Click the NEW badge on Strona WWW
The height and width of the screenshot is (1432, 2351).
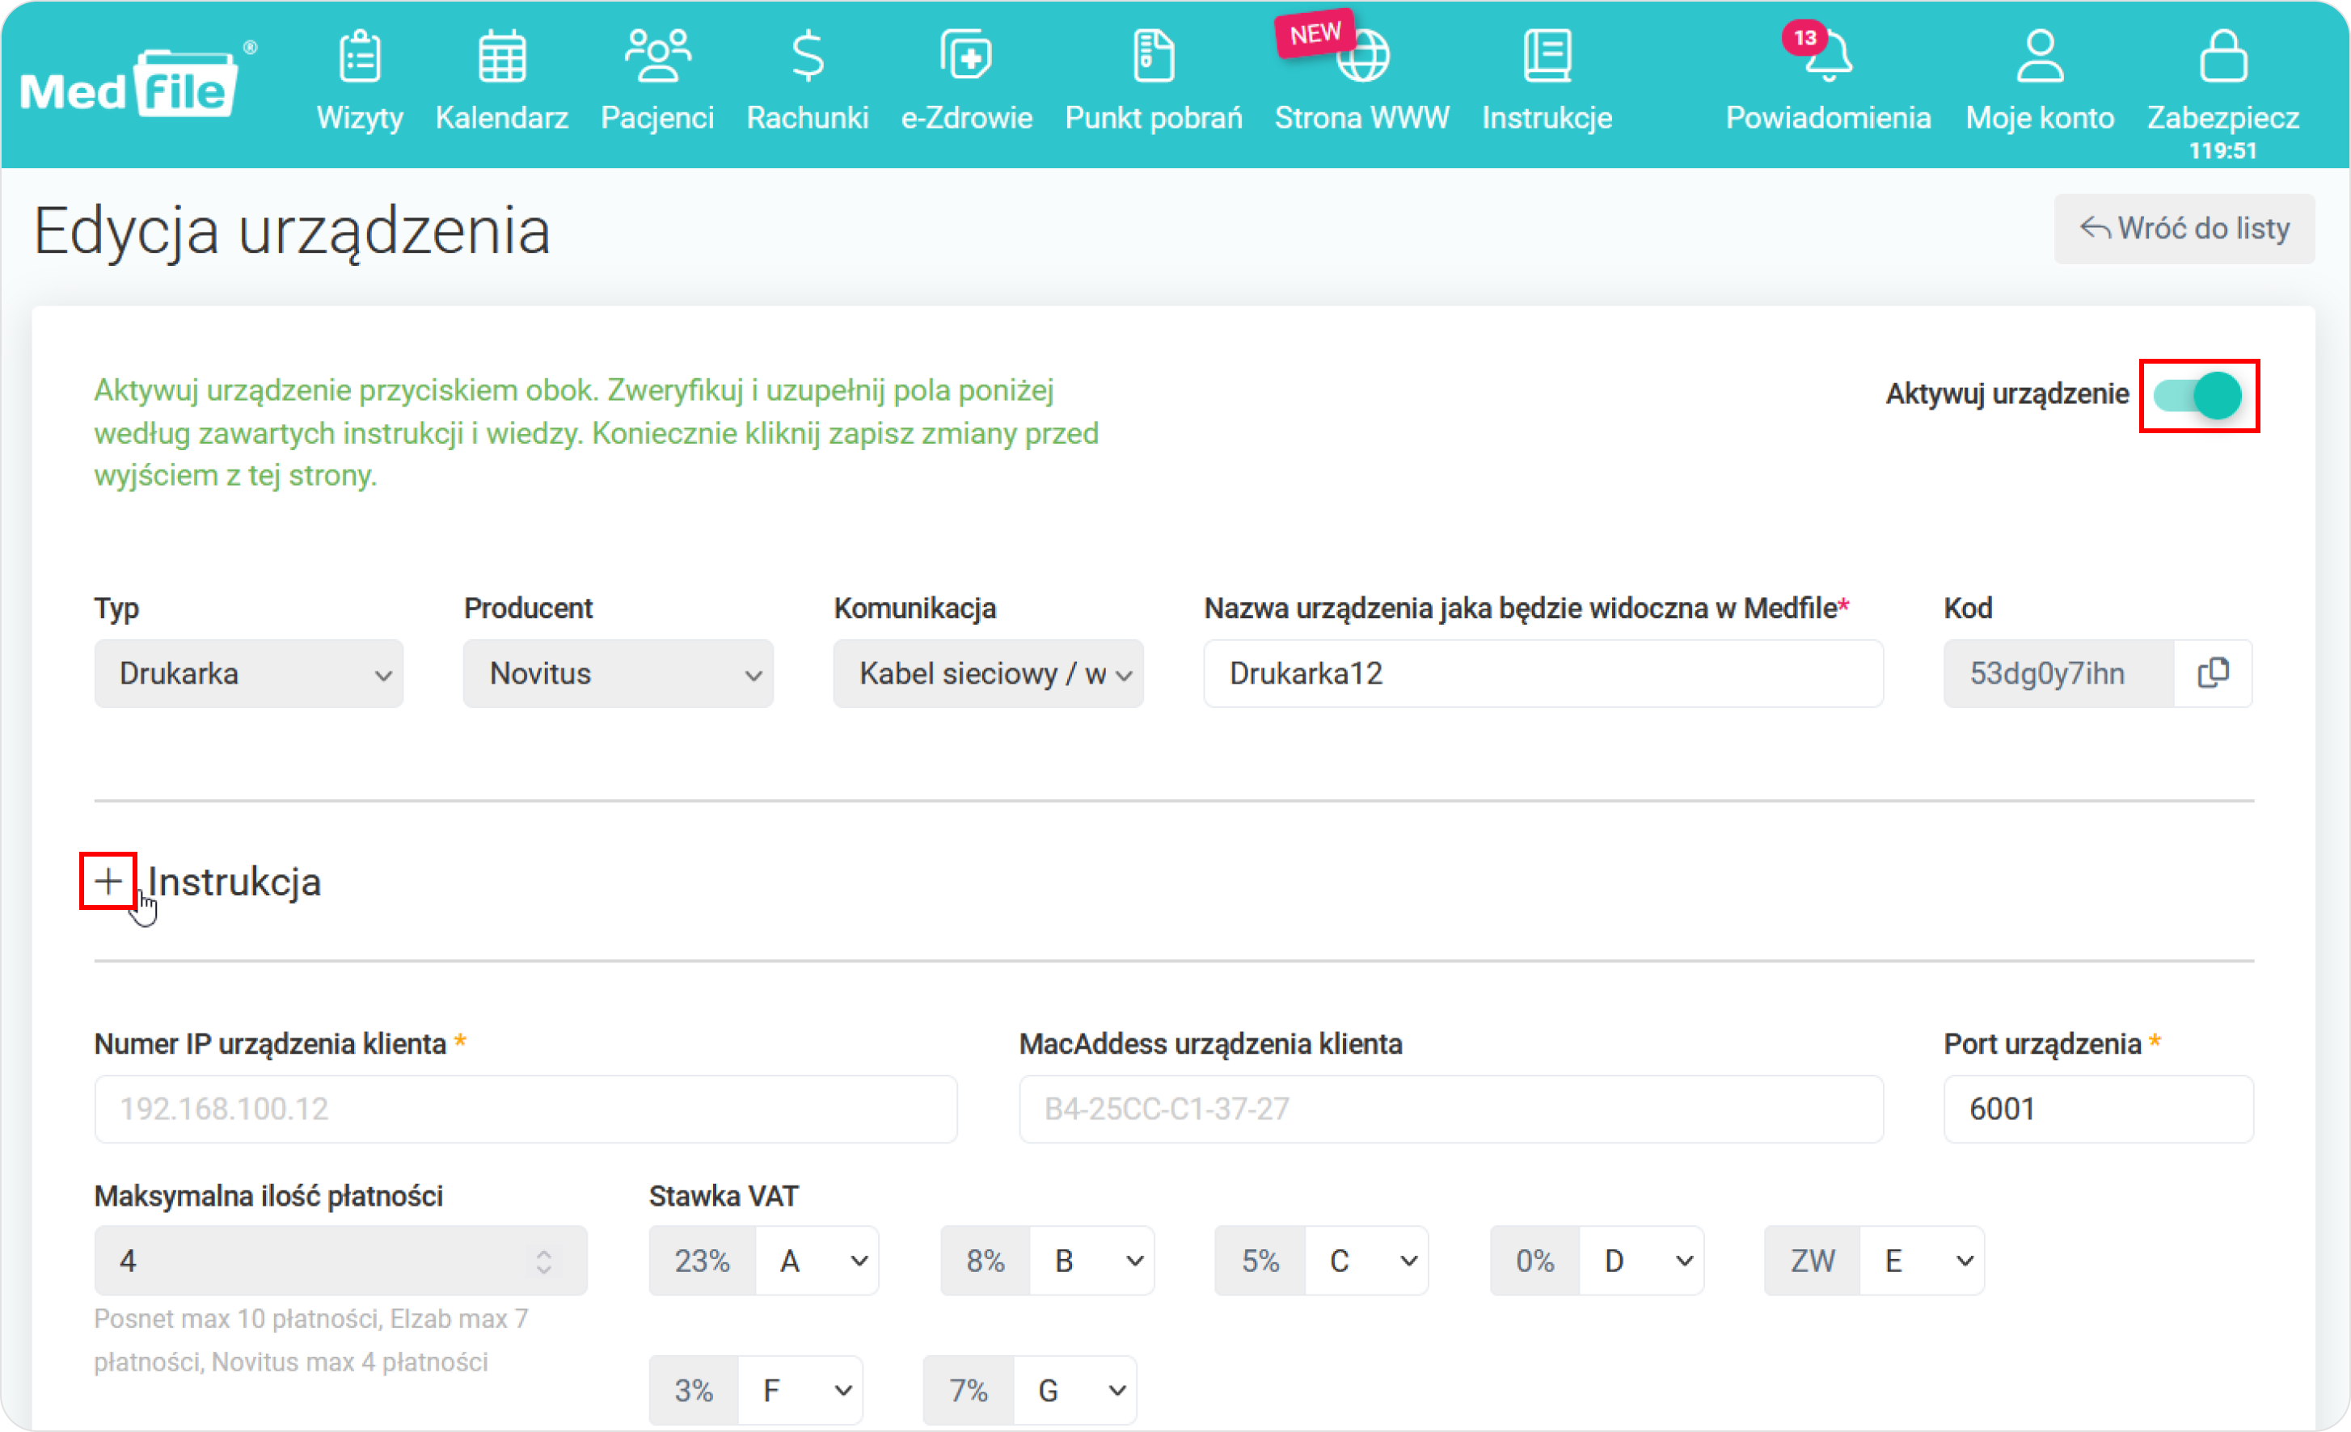coord(1315,34)
